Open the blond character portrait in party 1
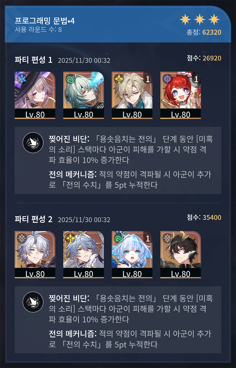This screenshot has height=368, width=236. [x=132, y=95]
